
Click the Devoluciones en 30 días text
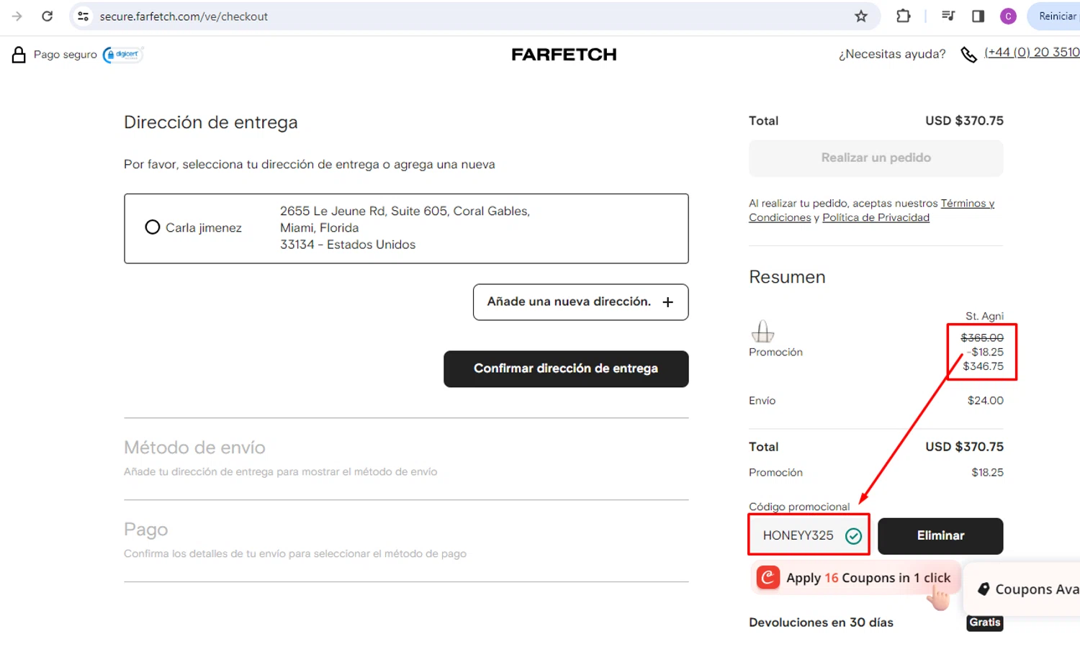click(821, 622)
